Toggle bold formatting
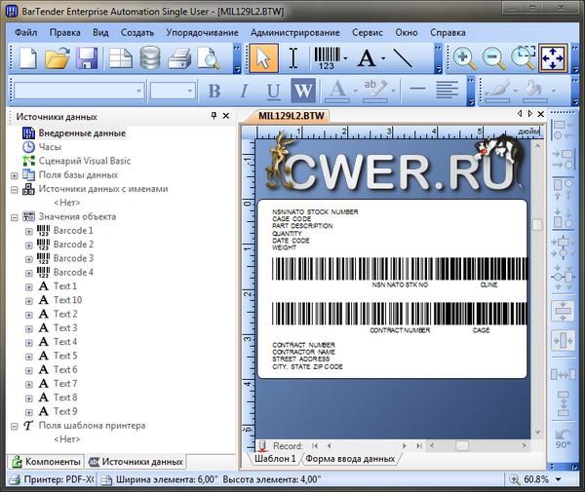This screenshot has width=585, height=492. coord(214,91)
